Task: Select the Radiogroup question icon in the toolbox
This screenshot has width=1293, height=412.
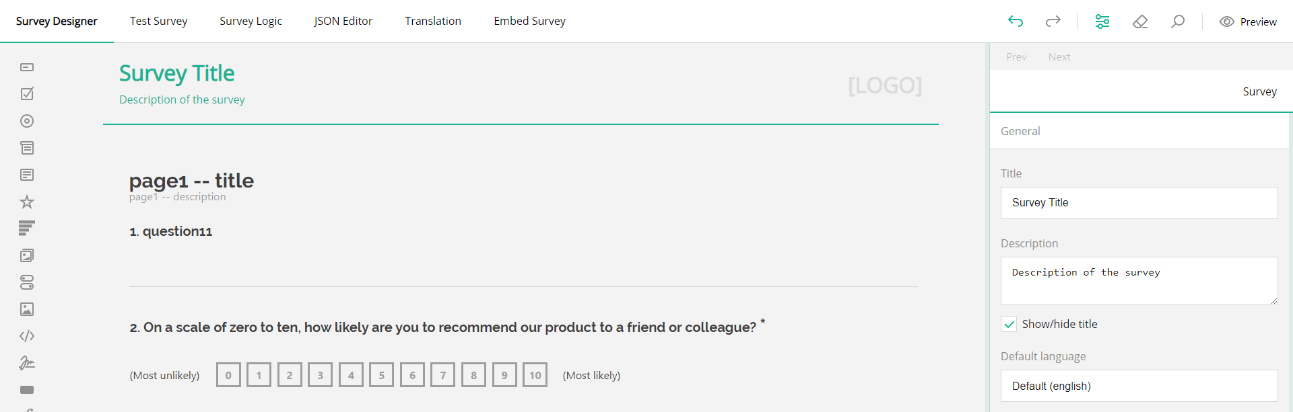Action: coord(27,121)
